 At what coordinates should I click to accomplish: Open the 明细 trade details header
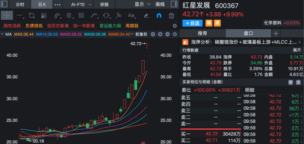tap(249, 90)
